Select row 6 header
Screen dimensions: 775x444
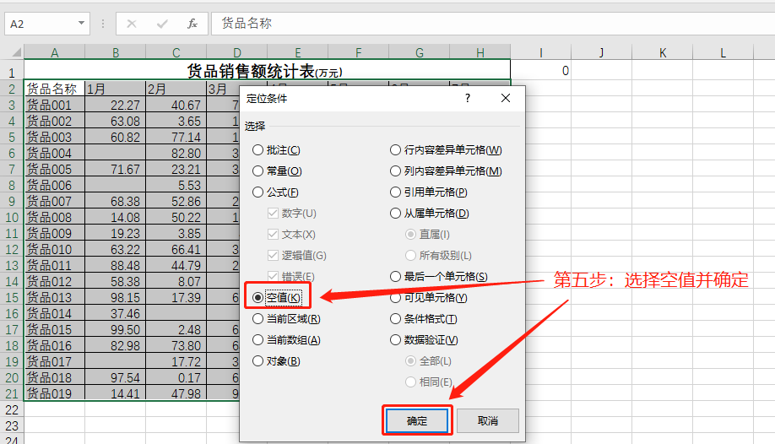(x=11, y=153)
